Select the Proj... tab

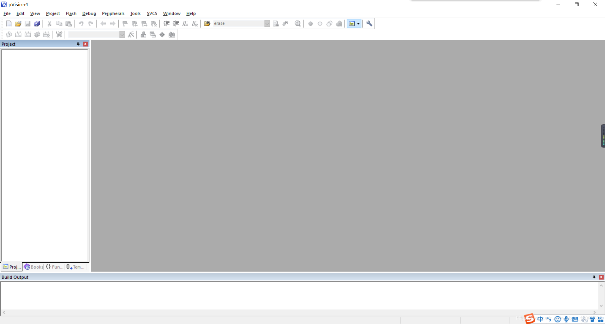pyautogui.click(x=12, y=267)
